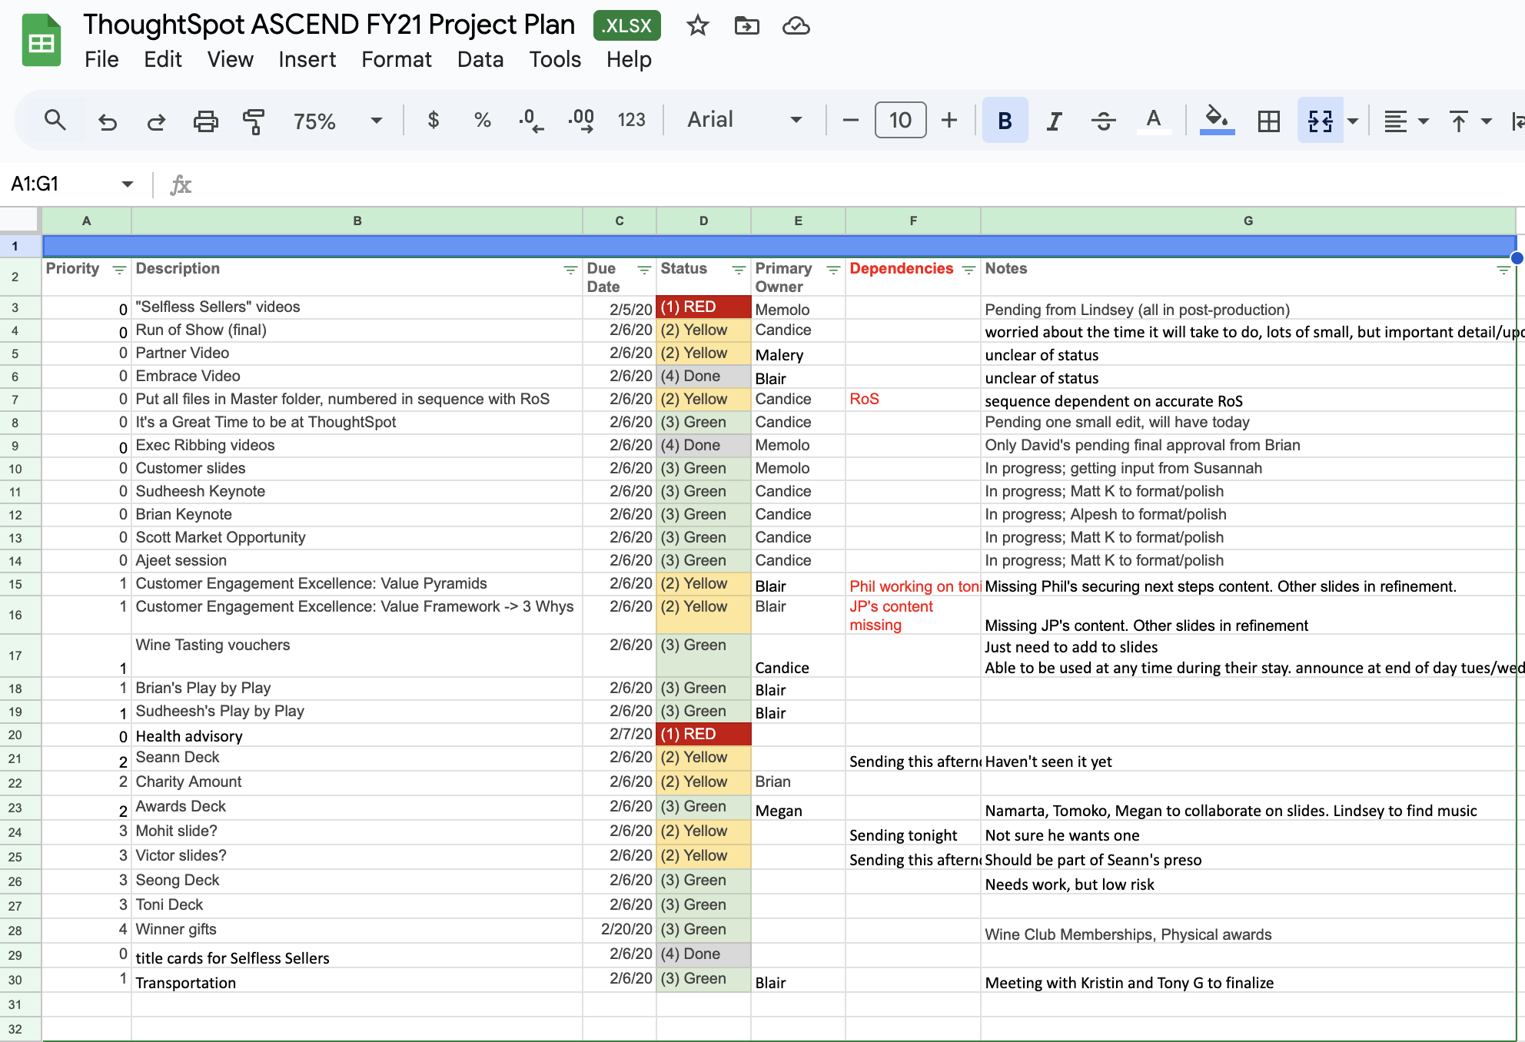
Task: Open the Insert menu
Action: pyautogui.click(x=307, y=59)
